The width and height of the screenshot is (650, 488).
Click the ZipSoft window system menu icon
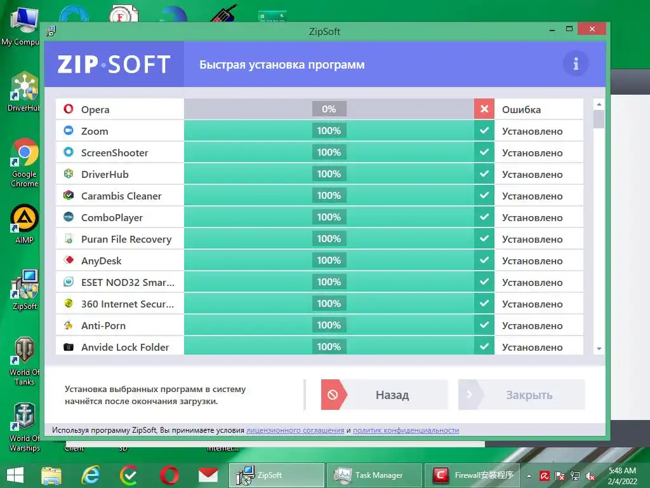tap(51, 31)
